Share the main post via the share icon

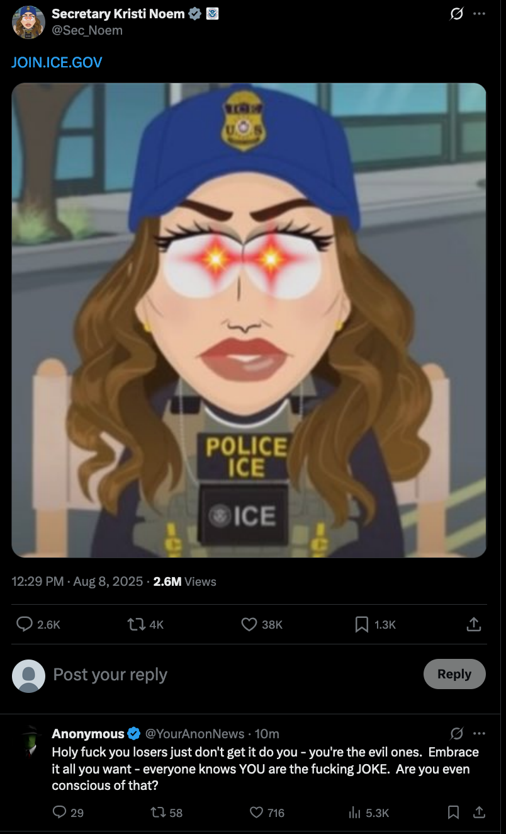tap(474, 624)
